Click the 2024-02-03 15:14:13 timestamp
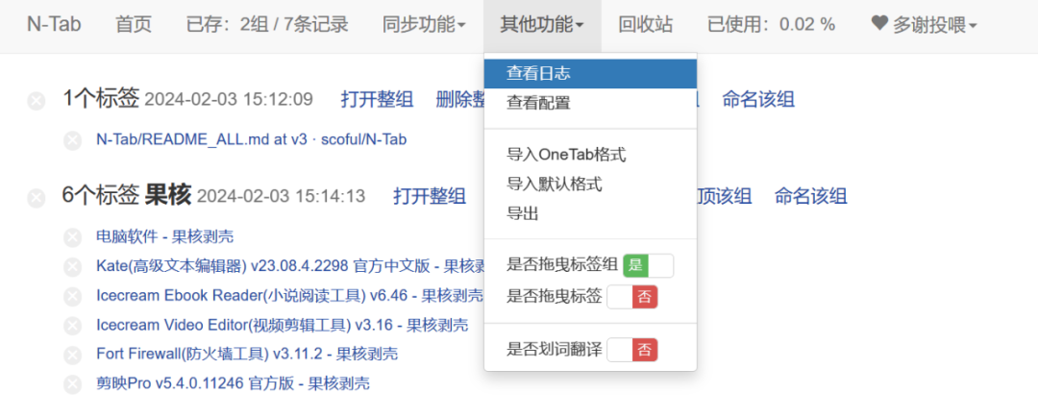 pos(282,196)
